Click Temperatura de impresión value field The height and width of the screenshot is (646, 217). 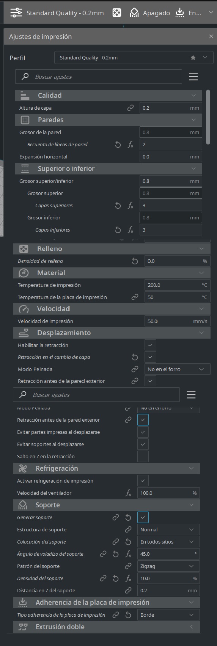[x=177, y=285]
